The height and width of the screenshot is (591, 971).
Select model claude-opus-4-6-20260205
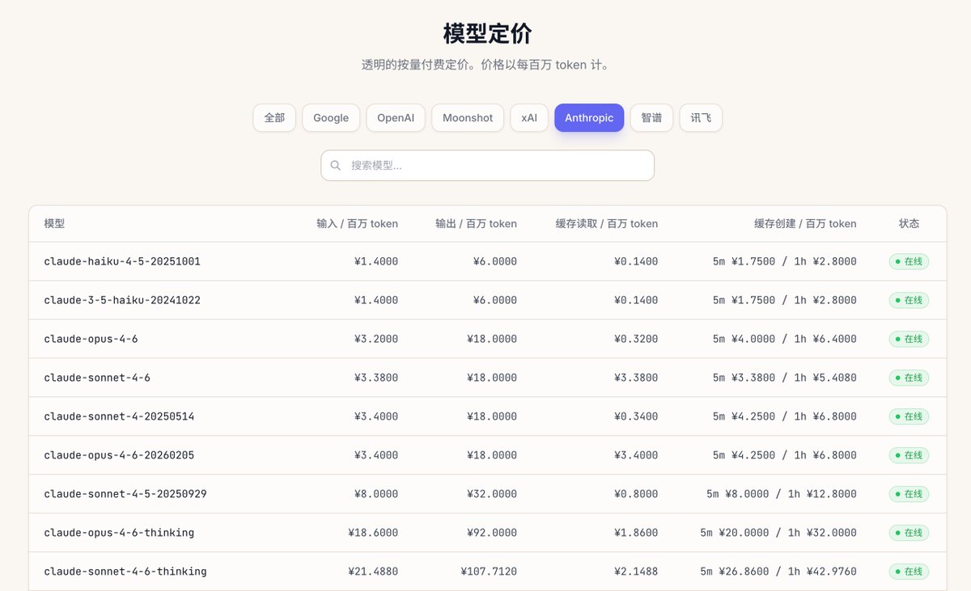click(x=119, y=455)
